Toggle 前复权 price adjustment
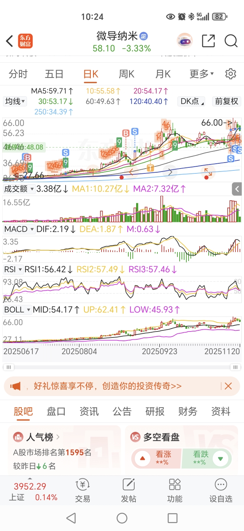This screenshot has width=244, height=531. [x=227, y=101]
